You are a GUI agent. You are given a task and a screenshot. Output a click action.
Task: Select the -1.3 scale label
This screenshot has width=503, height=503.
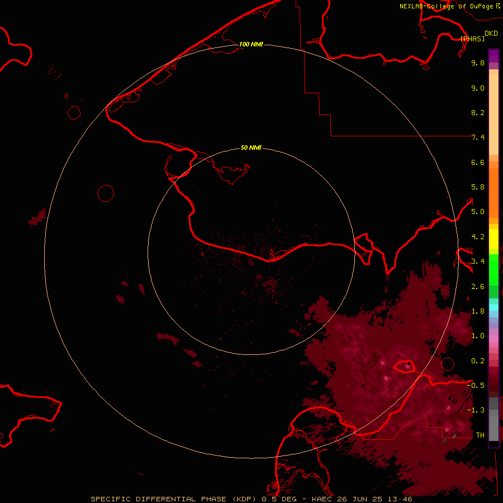pyautogui.click(x=476, y=410)
